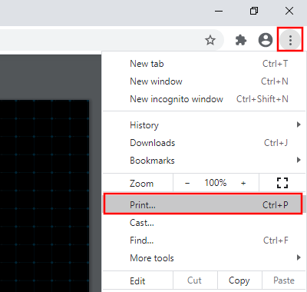Choose New window from the menu
The width and height of the screenshot is (307, 292).
point(204,81)
